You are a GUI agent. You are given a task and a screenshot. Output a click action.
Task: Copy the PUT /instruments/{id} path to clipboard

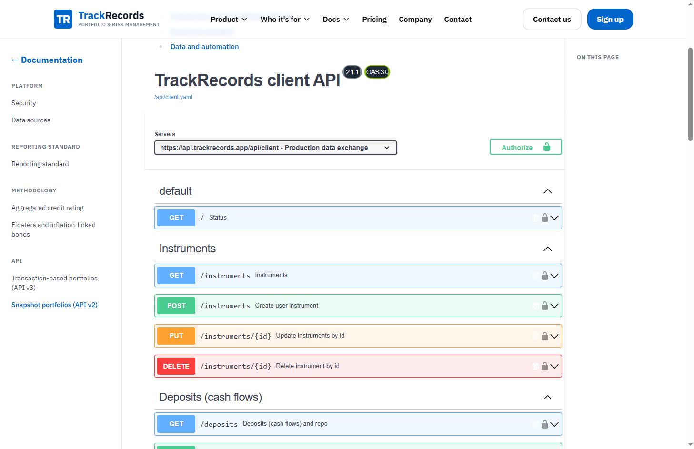pyautogui.click(x=536, y=336)
